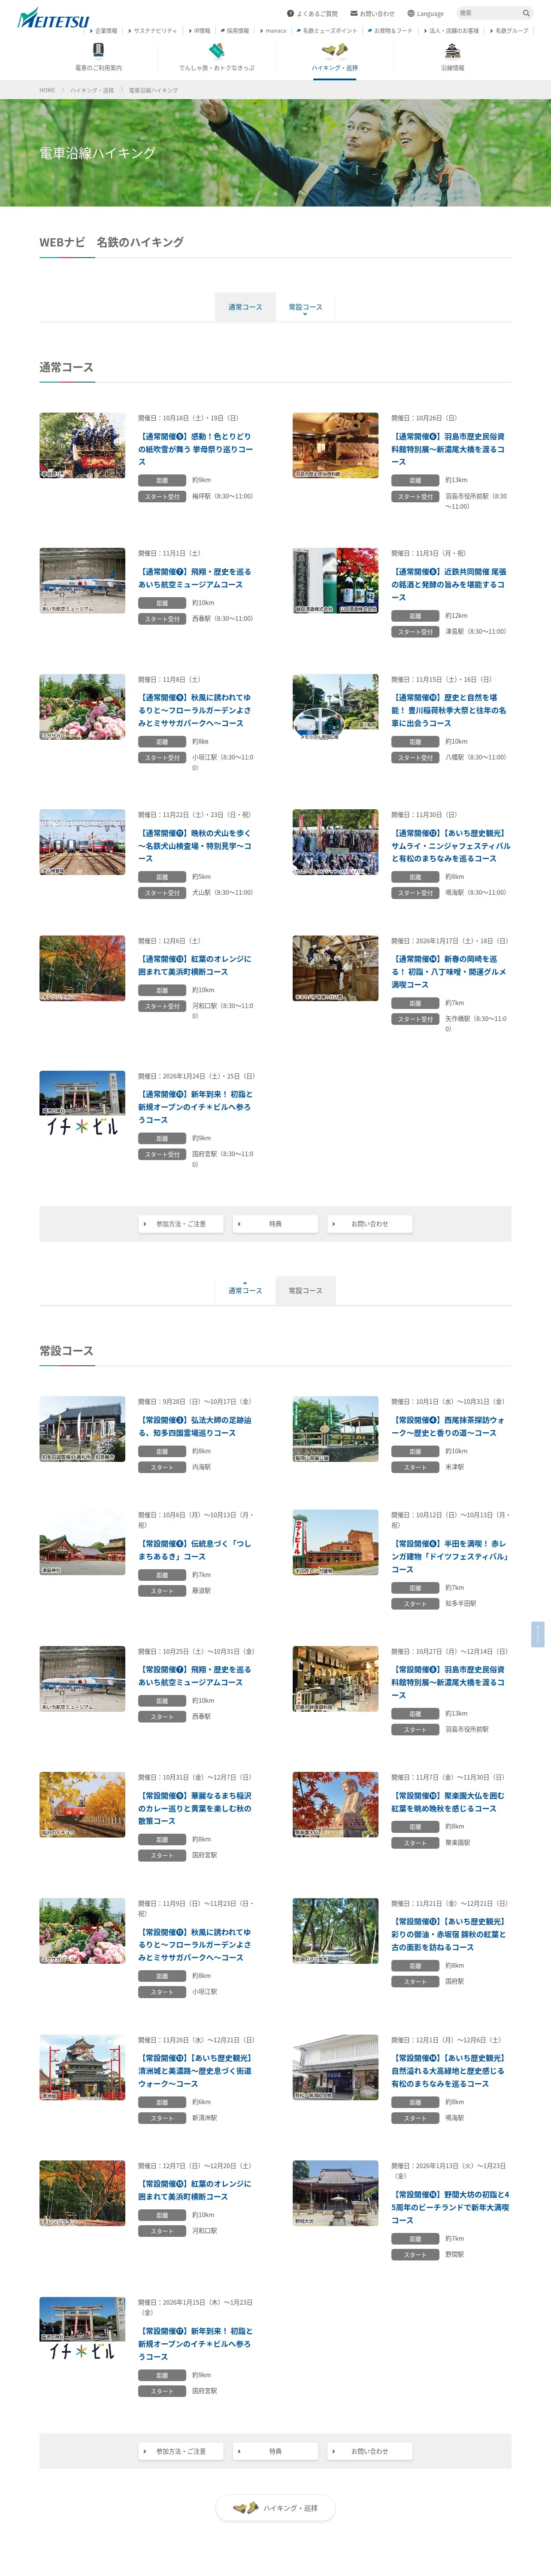The image size is (551, 2576).
Task: Click the イチ＊ビル thumbnail of regular course 11
Action: click(82, 1103)
